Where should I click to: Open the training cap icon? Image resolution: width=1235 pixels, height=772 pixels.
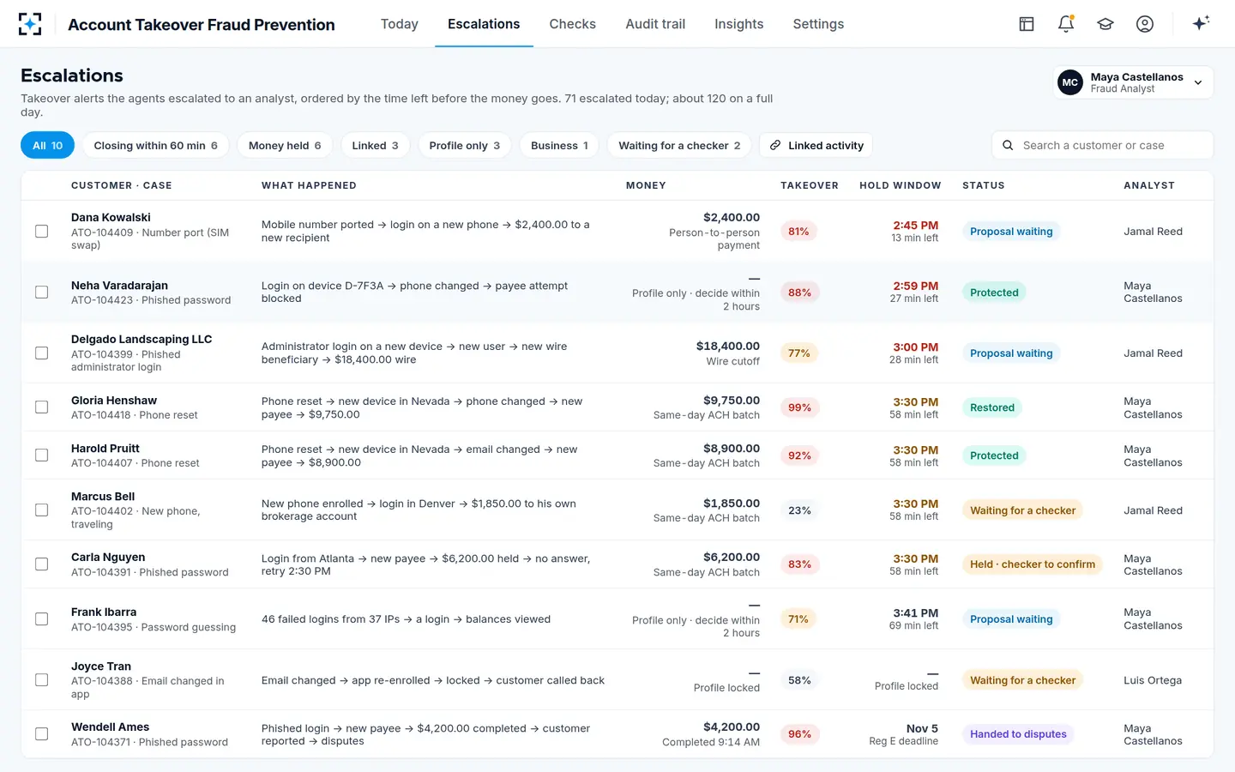point(1105,24)
